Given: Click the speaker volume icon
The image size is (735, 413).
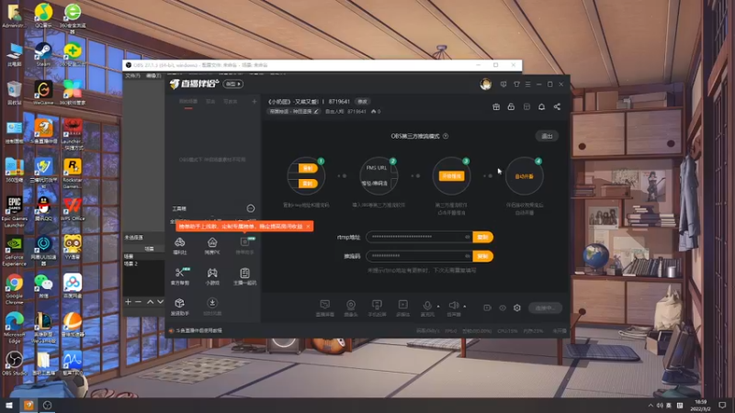Looking at the screenshot, I should tap(453, 306).
